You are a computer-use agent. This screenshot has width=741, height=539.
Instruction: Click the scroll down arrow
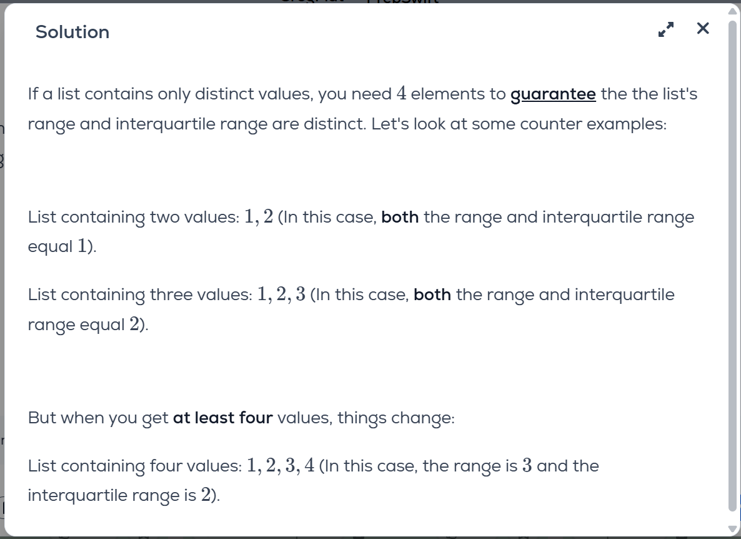[734, 529]
